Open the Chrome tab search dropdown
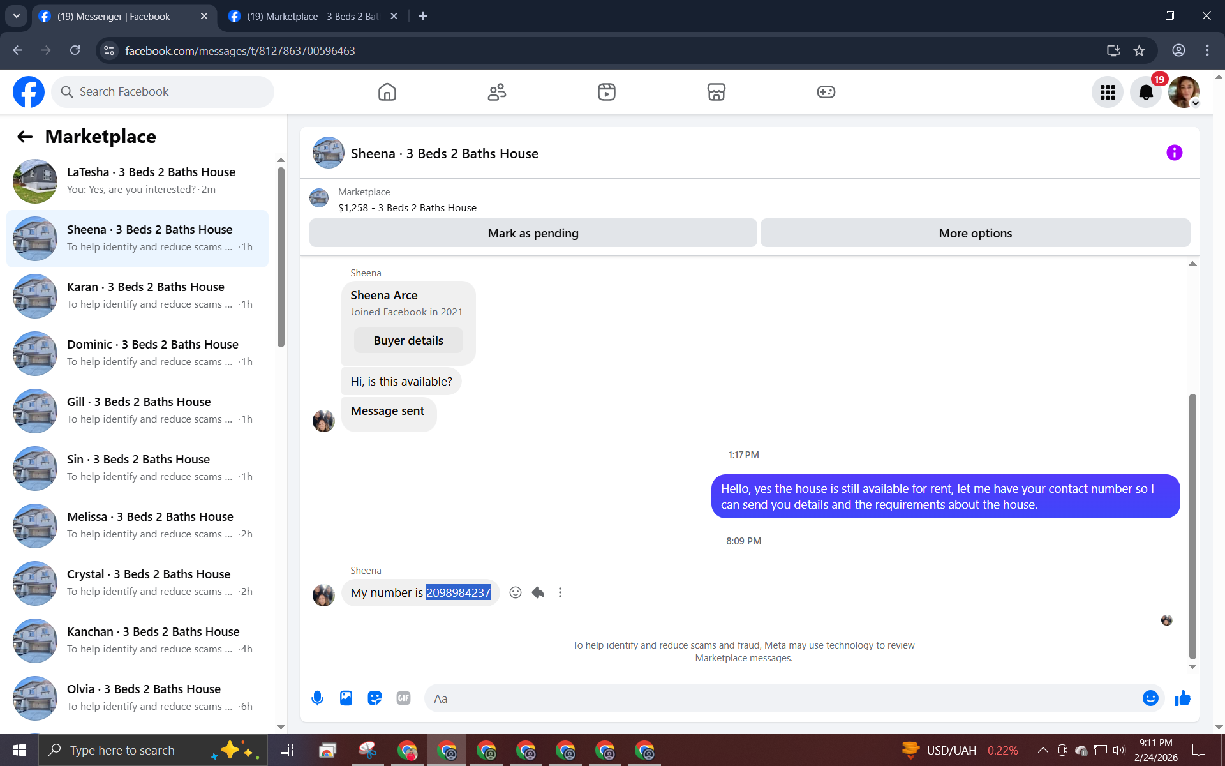The height and width of the screenshot is (766, 1225). (x=17, y=16)
